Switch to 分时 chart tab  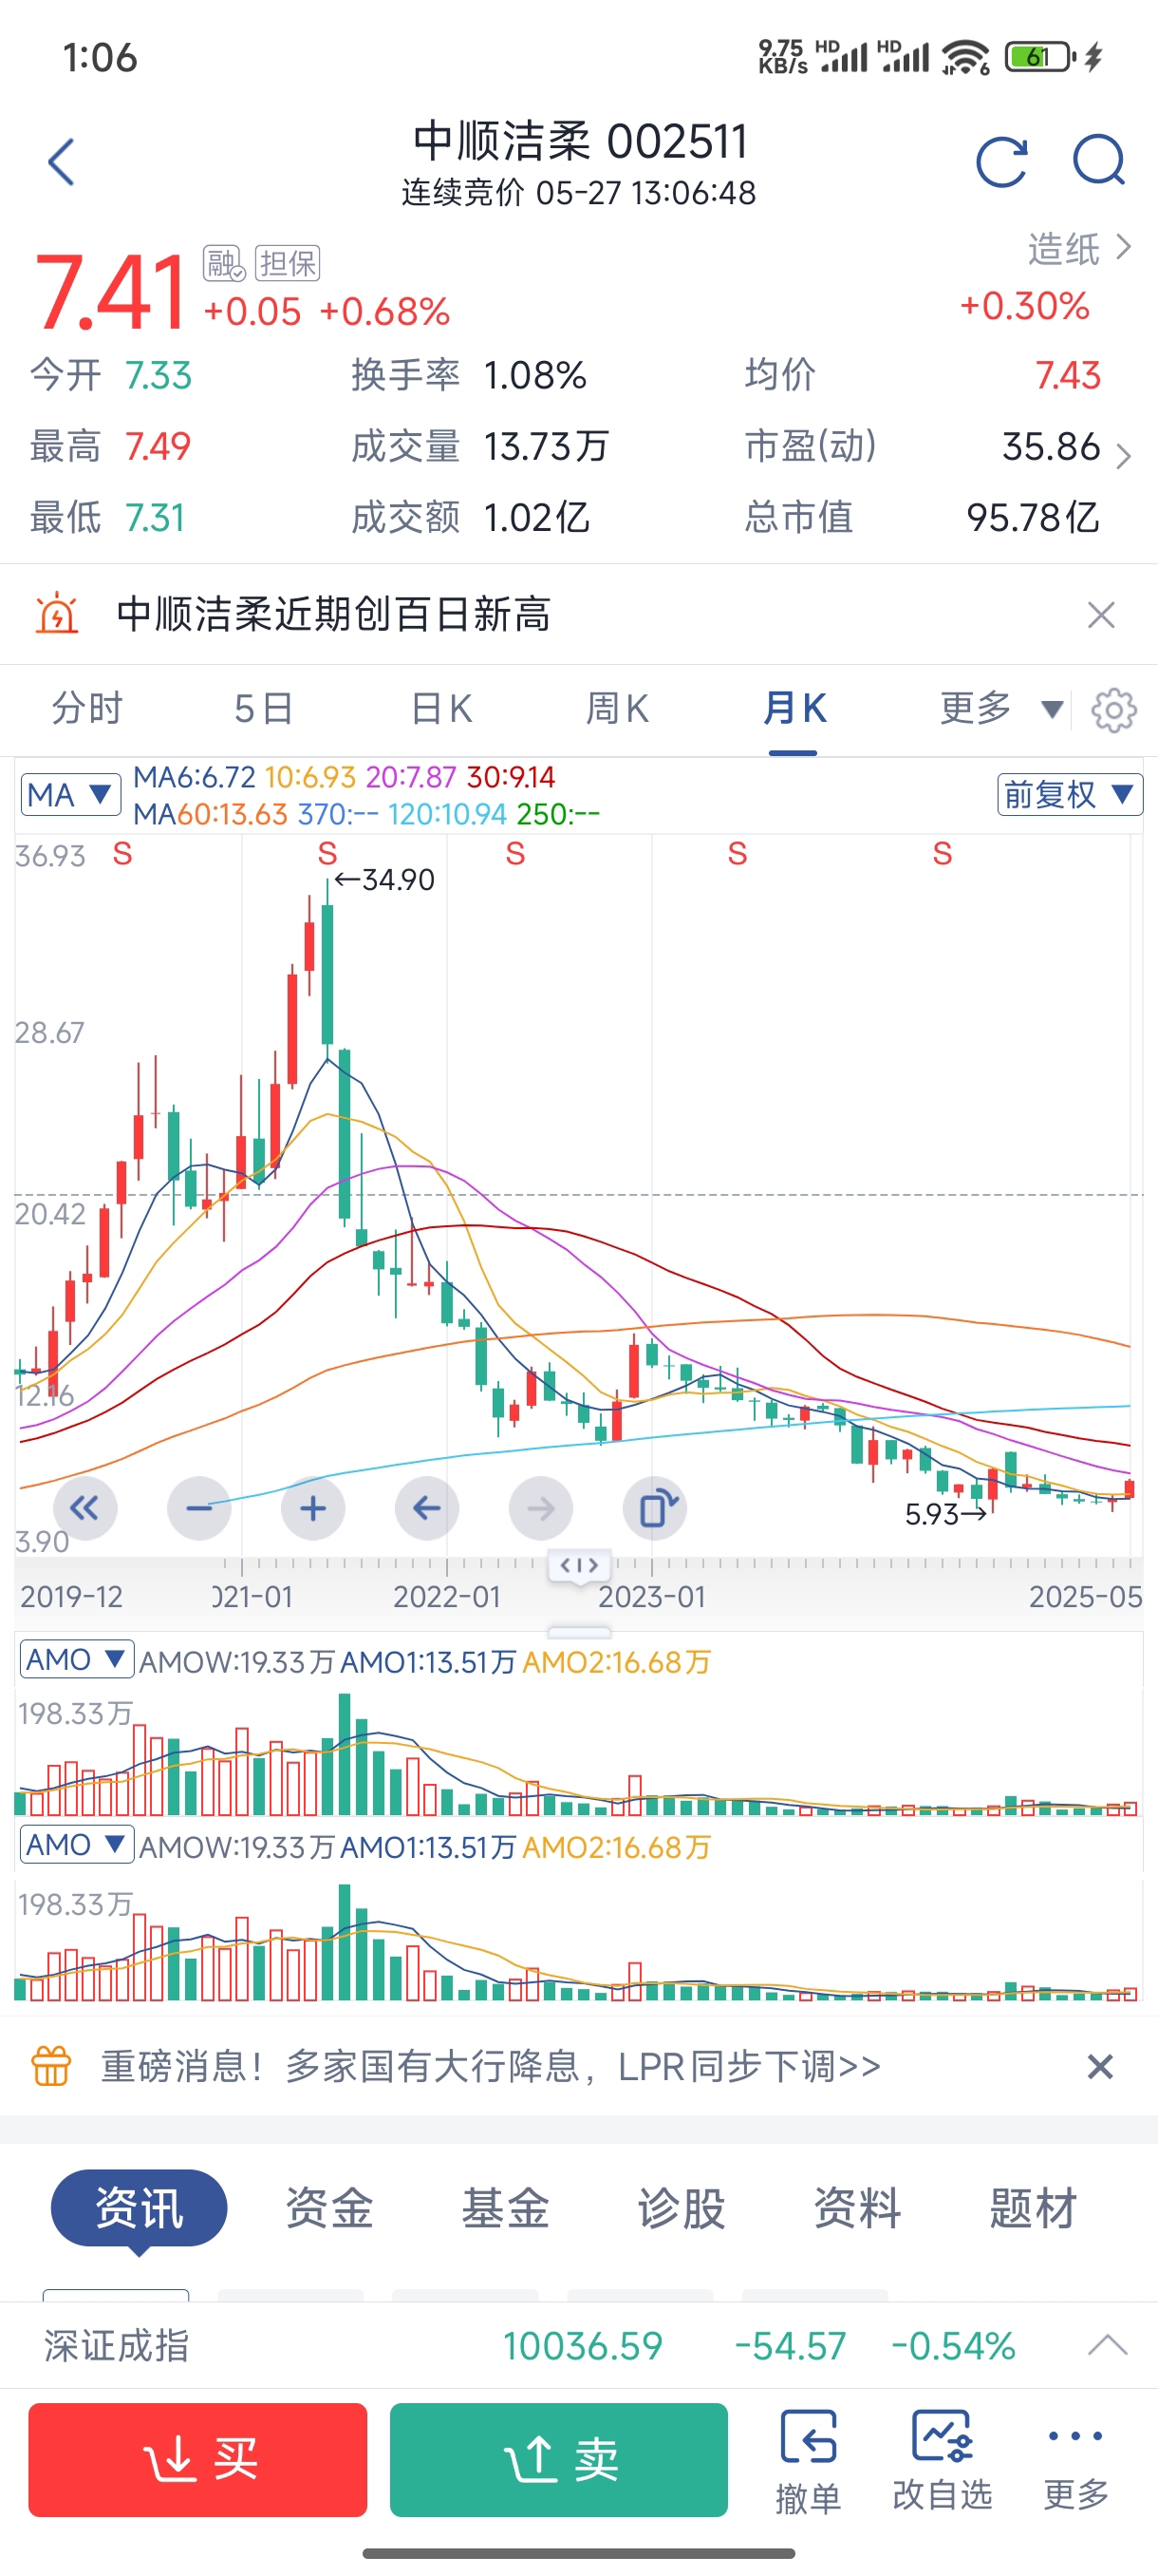coord(87,708)
